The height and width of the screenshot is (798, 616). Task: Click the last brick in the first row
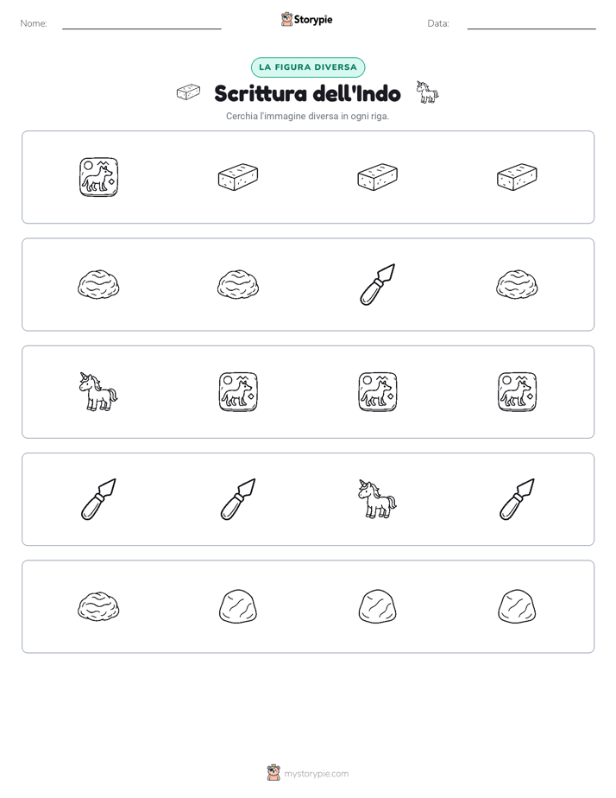coord(517,177)
